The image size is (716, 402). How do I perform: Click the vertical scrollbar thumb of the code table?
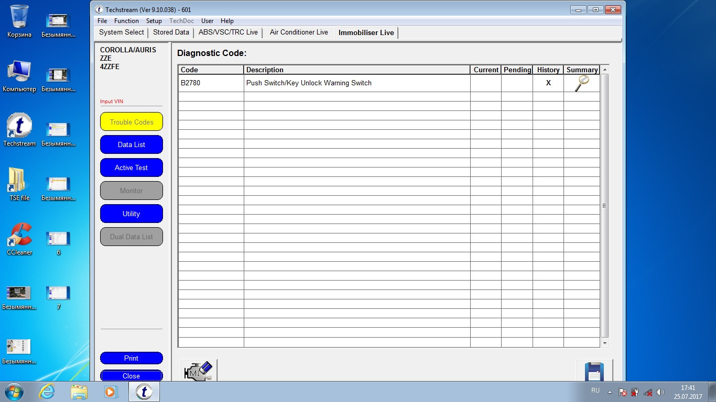pos(605,206)
